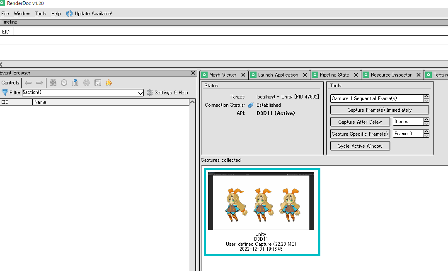The height and width of the screenshot is (271, 448).
Task: Expand the $action() filter dropdown
Action: pos(140,93)
